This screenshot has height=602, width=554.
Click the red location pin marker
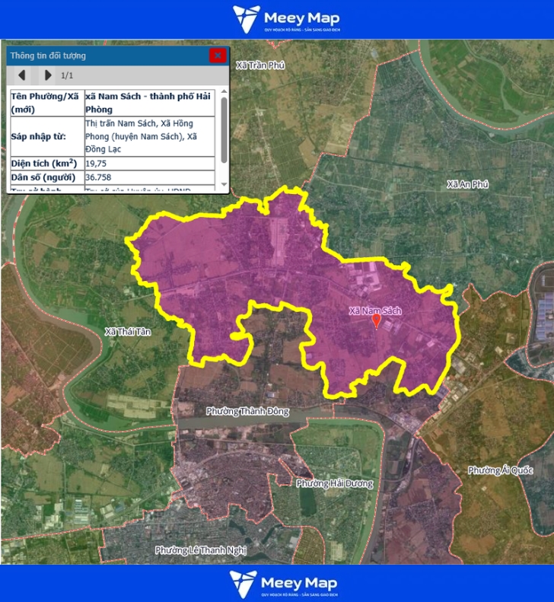point(376,322)
